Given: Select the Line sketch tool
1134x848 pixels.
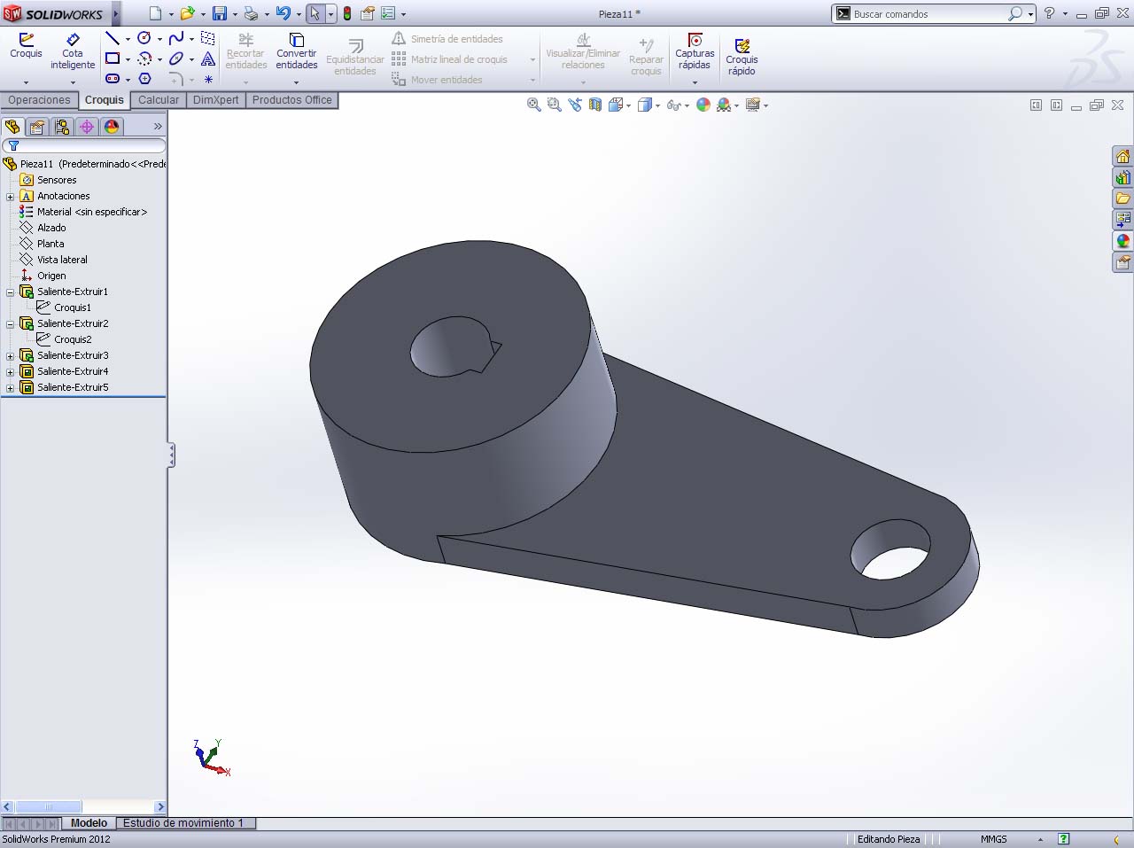Looking at the screenshot, I should [x=113, y=38].
